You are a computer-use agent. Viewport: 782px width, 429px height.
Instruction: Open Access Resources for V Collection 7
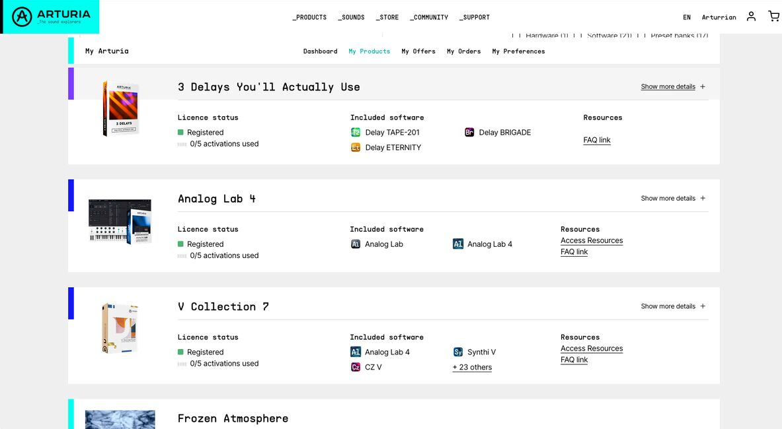click(592, 348)
